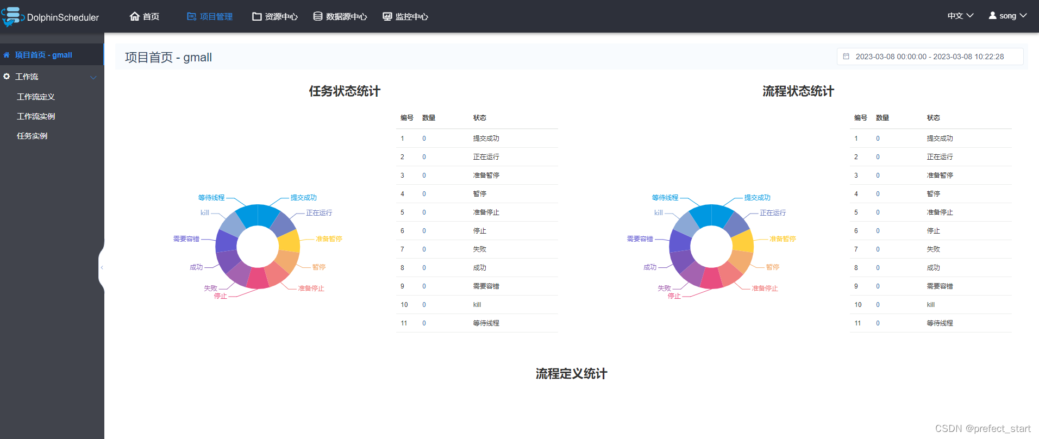Click the home icon in sidebar 项目首页 - gmall
Image resolution: width=1039 pixels, height=439 pixels.
tap(7, 55)
